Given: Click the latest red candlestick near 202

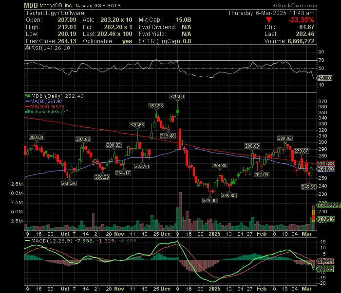Looking at the screenshot, I should pos(313,216).
